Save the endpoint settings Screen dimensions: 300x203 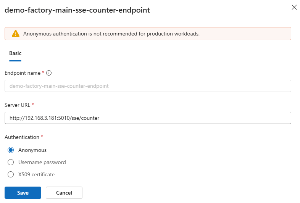click(23, 193)
